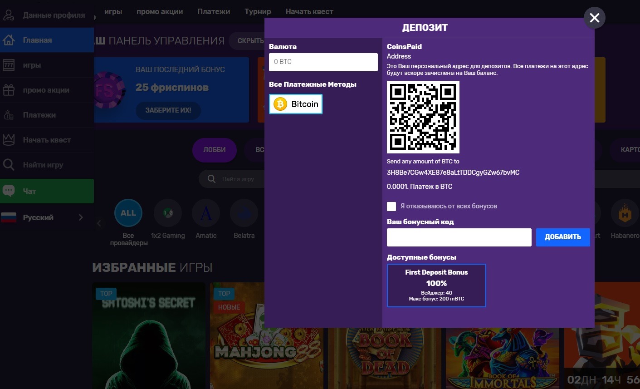Click the magnifier icon beside Найти игру

[9, 165]
